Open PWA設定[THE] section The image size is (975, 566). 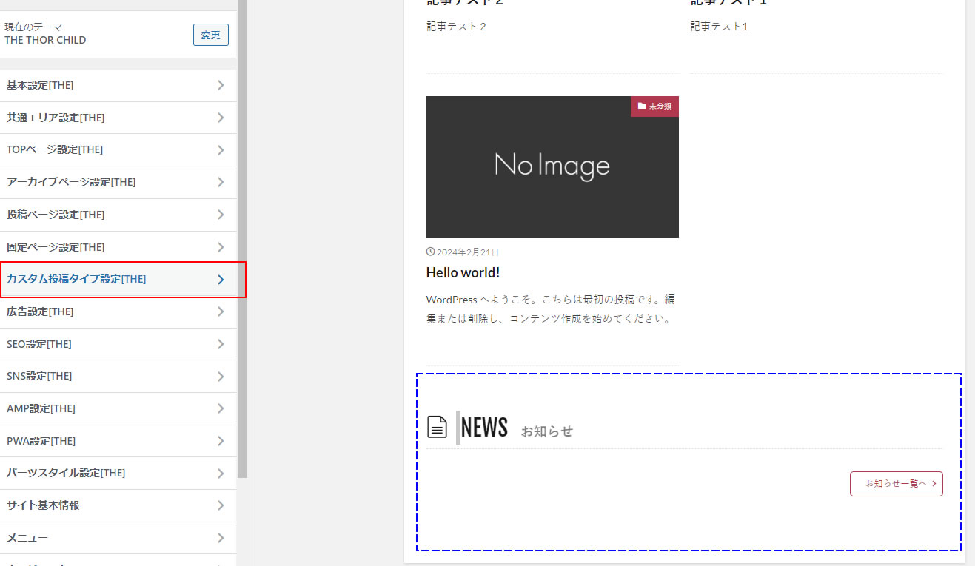[x=118, y=441]
